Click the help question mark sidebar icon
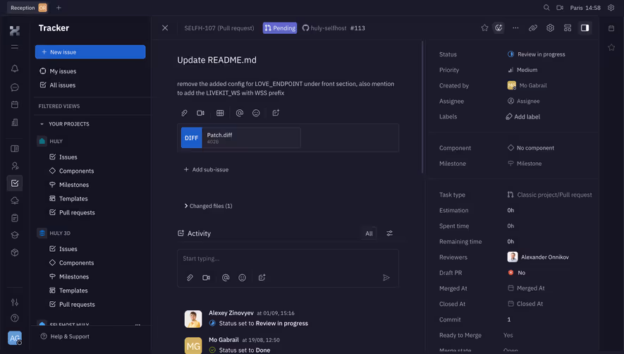 pos(15,318)
